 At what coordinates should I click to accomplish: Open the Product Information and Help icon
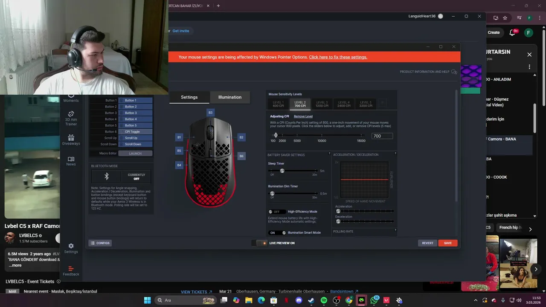[x=454, y=72]
